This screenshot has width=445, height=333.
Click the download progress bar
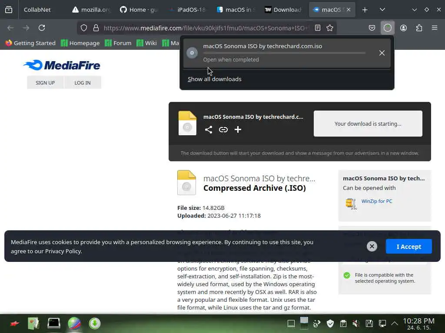click(x=284, y=53)
